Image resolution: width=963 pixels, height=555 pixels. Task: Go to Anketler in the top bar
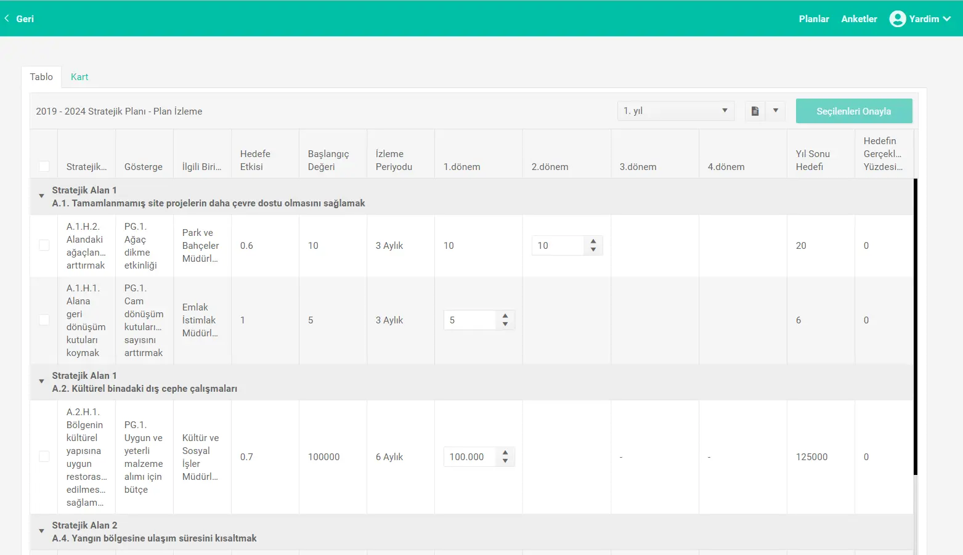pyautogui.click(x=859, y=19)
